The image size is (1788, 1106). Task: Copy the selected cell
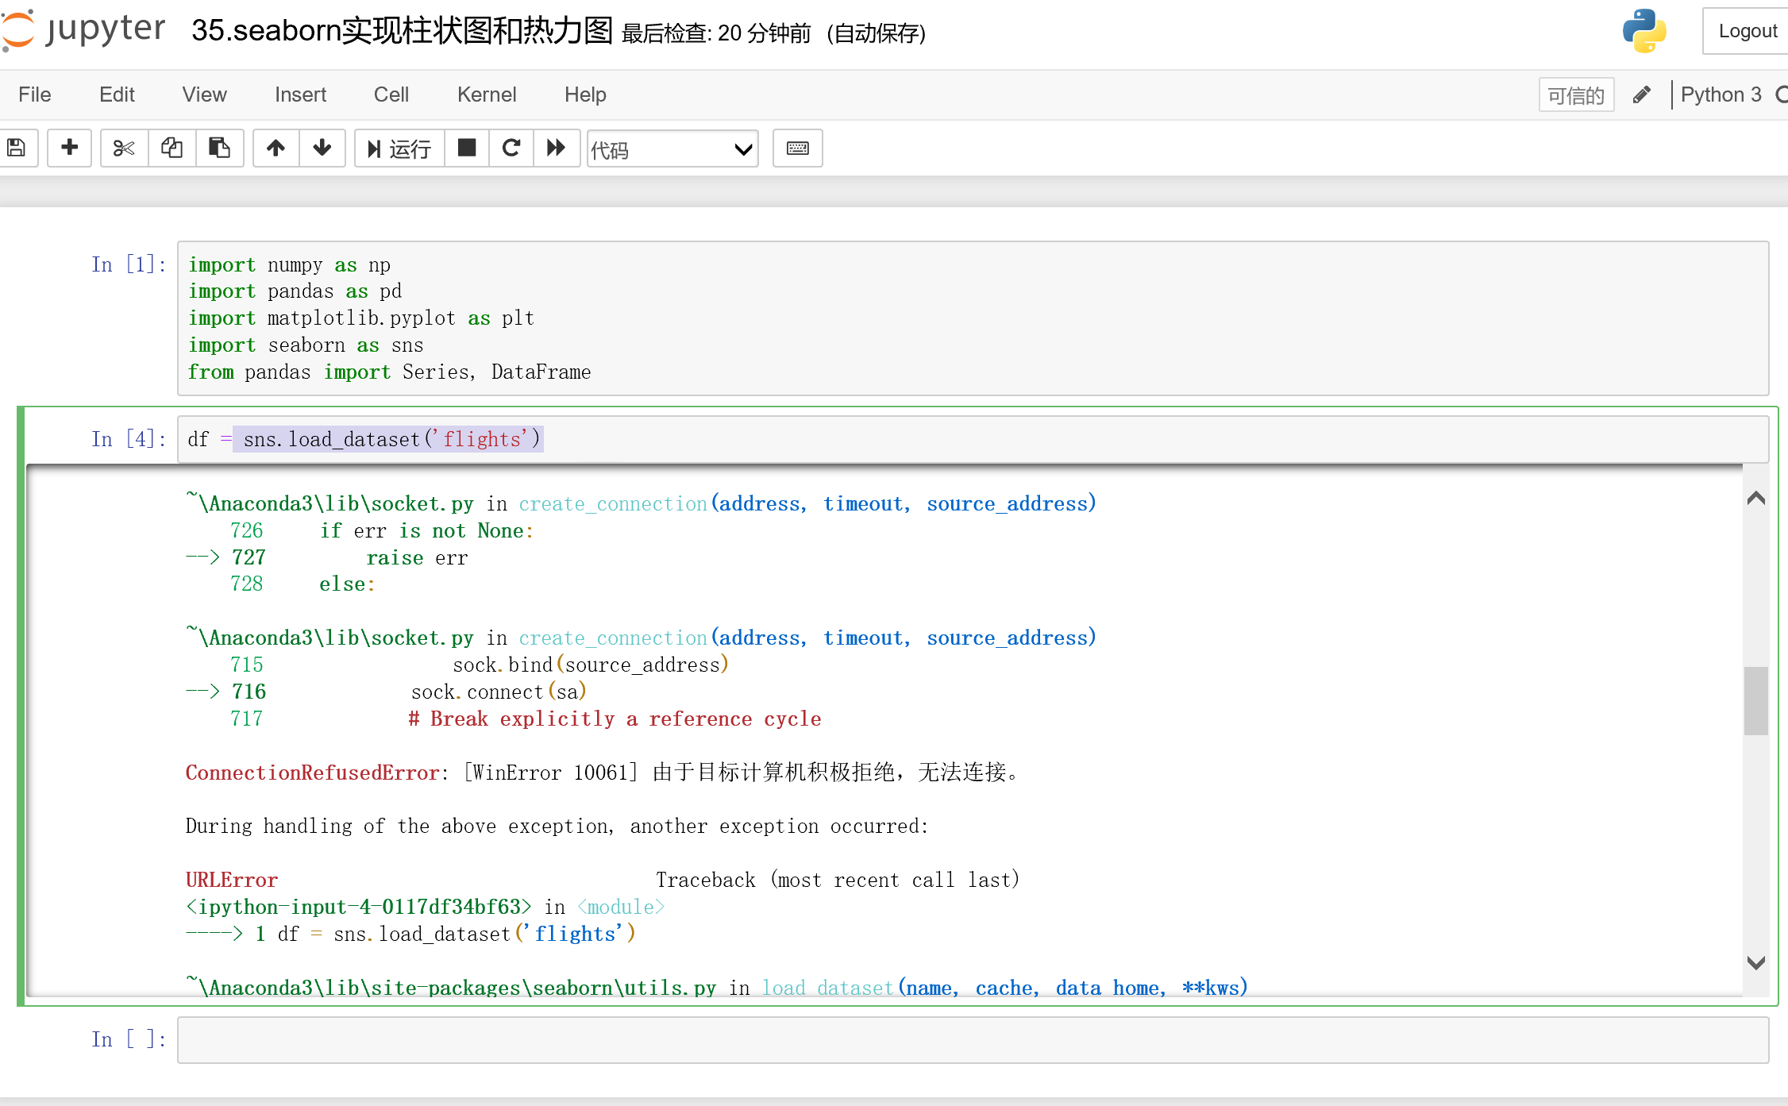pyautogui.click(x=172, y=148)
